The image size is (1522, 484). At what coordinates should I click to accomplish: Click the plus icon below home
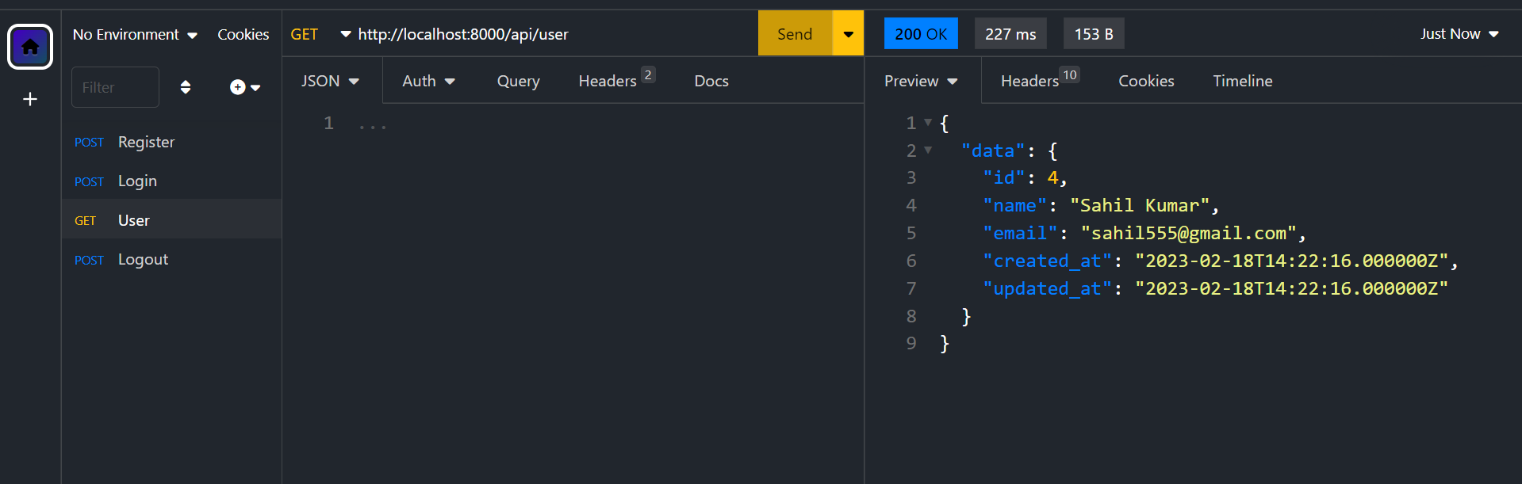pyautogui.click(x=30, y=99)
